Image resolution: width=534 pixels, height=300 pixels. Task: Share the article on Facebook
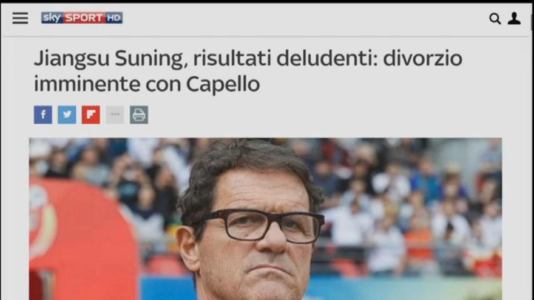tap(43, 115)
